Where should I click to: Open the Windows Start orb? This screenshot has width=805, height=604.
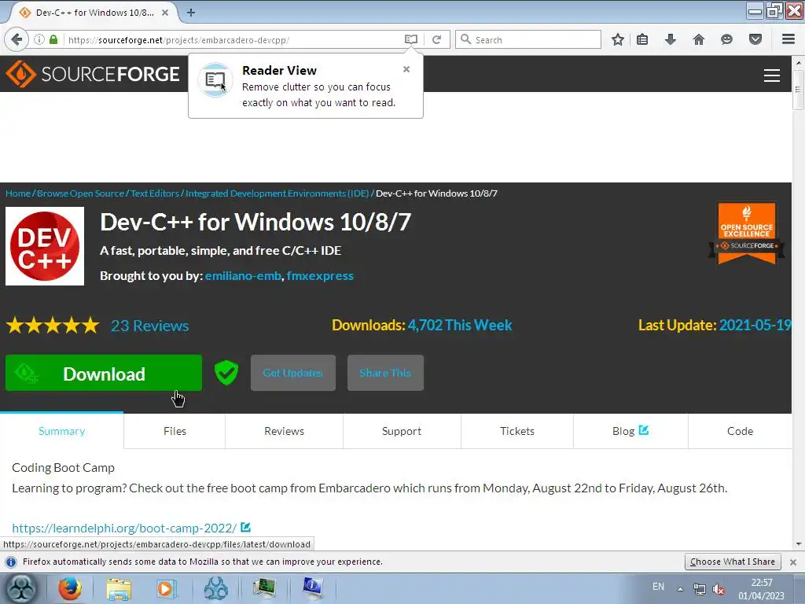tap(21, 588)
